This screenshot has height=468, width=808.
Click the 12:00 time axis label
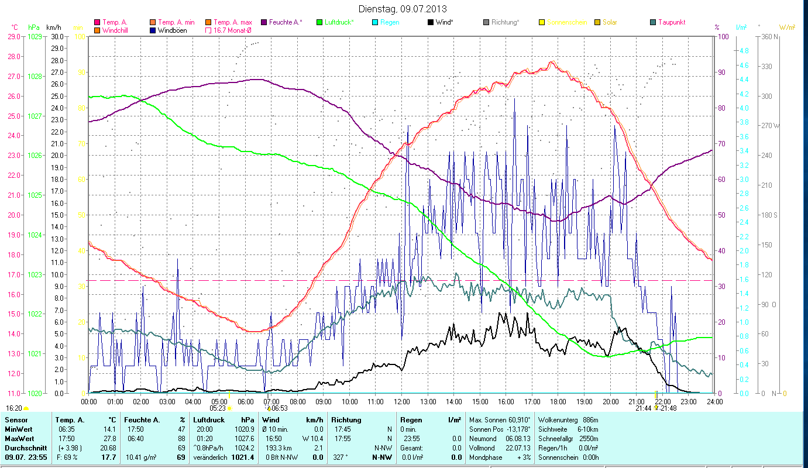(x=402, y=402)
